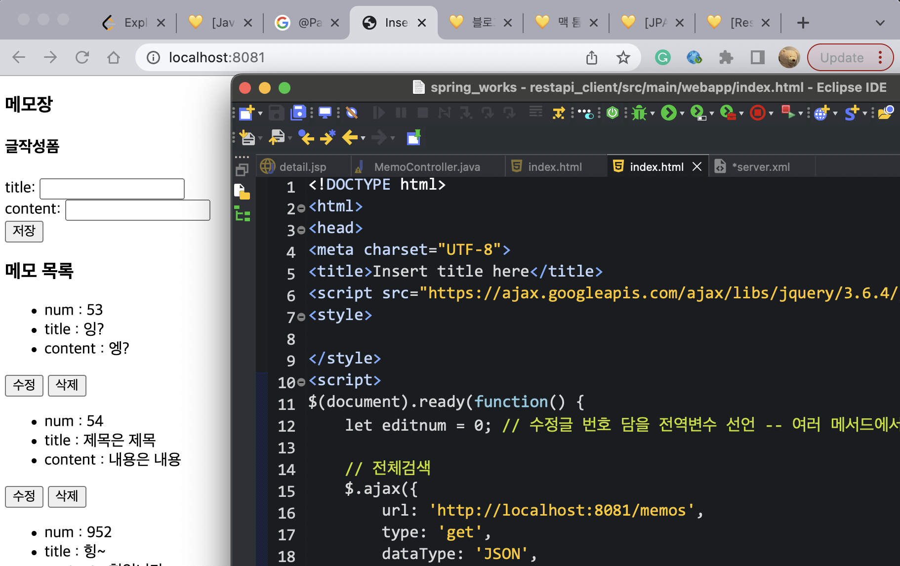Click the Save icon in Eclipse toolbar
Screen dimensions: 900x566
point(276,113)
